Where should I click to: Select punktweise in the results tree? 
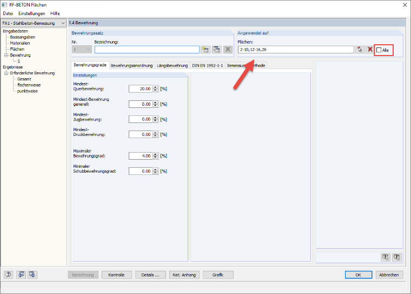tap(27, 91)
